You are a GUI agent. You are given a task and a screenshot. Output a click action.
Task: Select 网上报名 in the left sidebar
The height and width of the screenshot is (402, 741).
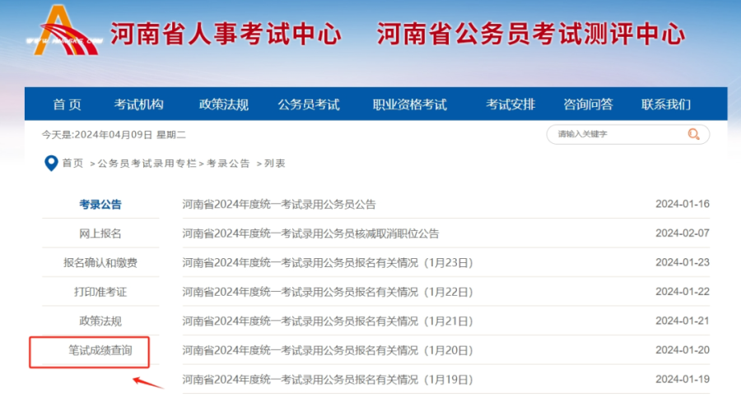[x=100, y=233]
